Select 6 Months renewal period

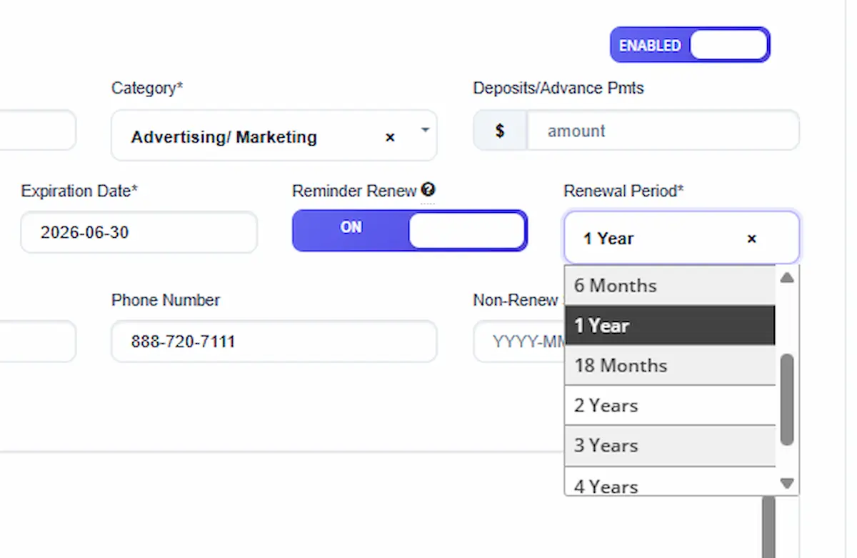(x=615, y=285)
